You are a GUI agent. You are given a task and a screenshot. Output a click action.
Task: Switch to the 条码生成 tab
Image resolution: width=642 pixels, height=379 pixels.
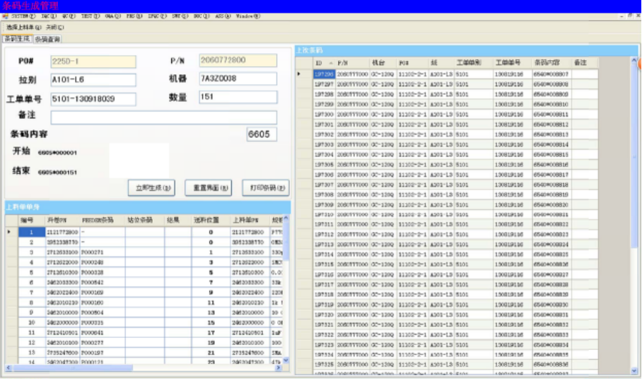pos(17,39)
